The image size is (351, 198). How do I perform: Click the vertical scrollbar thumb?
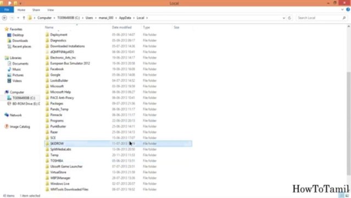pyautogui.click(x=349, y=123)
